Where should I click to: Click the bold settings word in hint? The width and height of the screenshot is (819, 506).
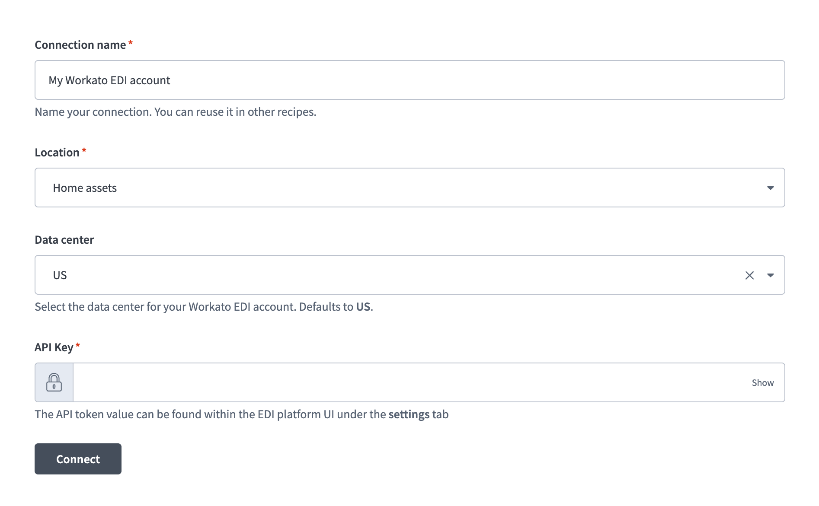(409, 414)
